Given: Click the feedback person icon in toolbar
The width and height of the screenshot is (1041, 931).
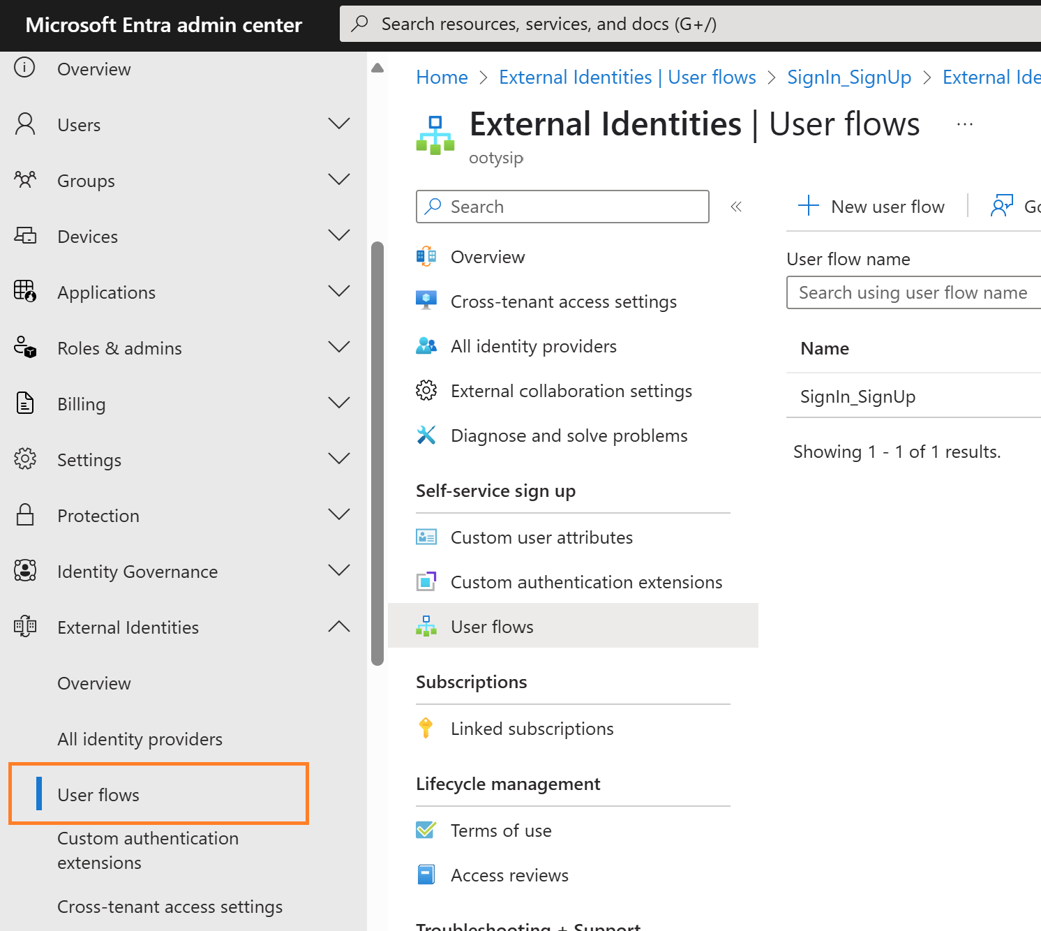Looking at the screenshot, I should click(1002, 206).
